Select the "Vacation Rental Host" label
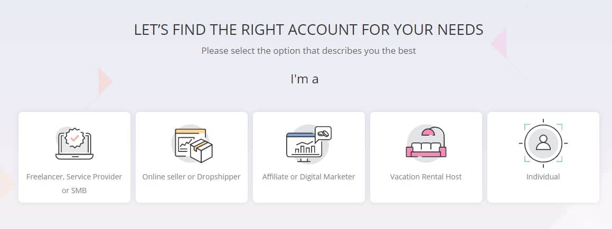Screen dimensions: 612x229 [x=426, y=177]
